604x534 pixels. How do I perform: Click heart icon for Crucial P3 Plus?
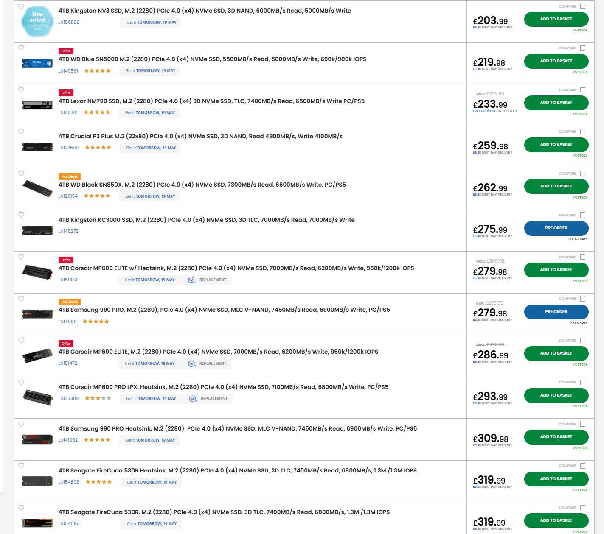click(21, 131)
